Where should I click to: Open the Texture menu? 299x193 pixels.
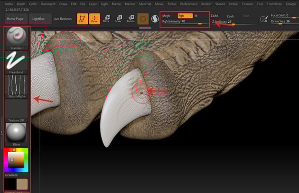pos(247,4)
